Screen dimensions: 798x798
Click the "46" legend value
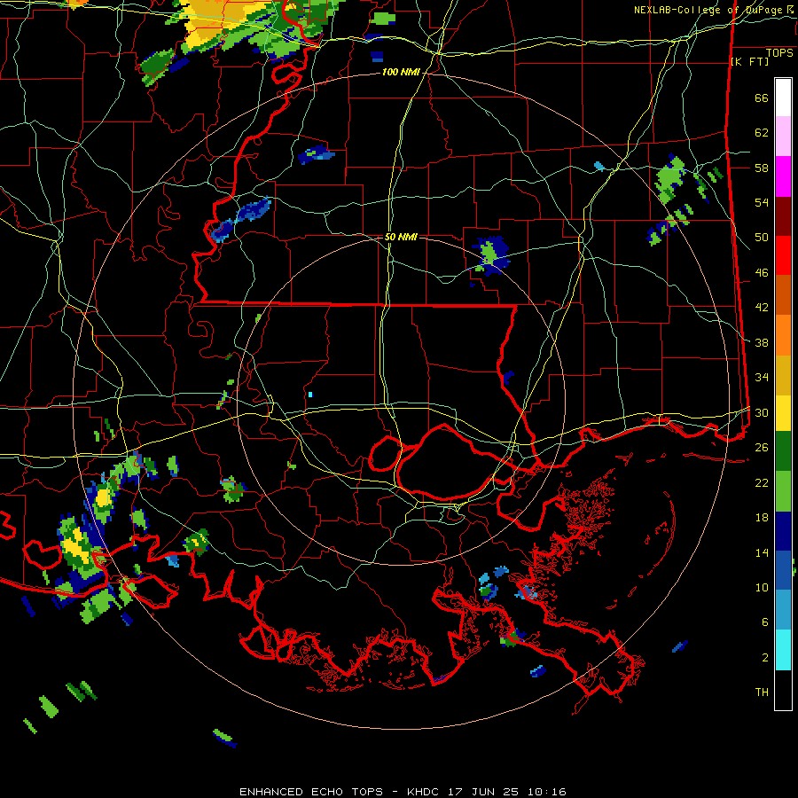[762, 273]
